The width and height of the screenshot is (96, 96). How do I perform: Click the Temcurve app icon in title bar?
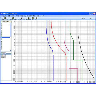pos(1,14)
